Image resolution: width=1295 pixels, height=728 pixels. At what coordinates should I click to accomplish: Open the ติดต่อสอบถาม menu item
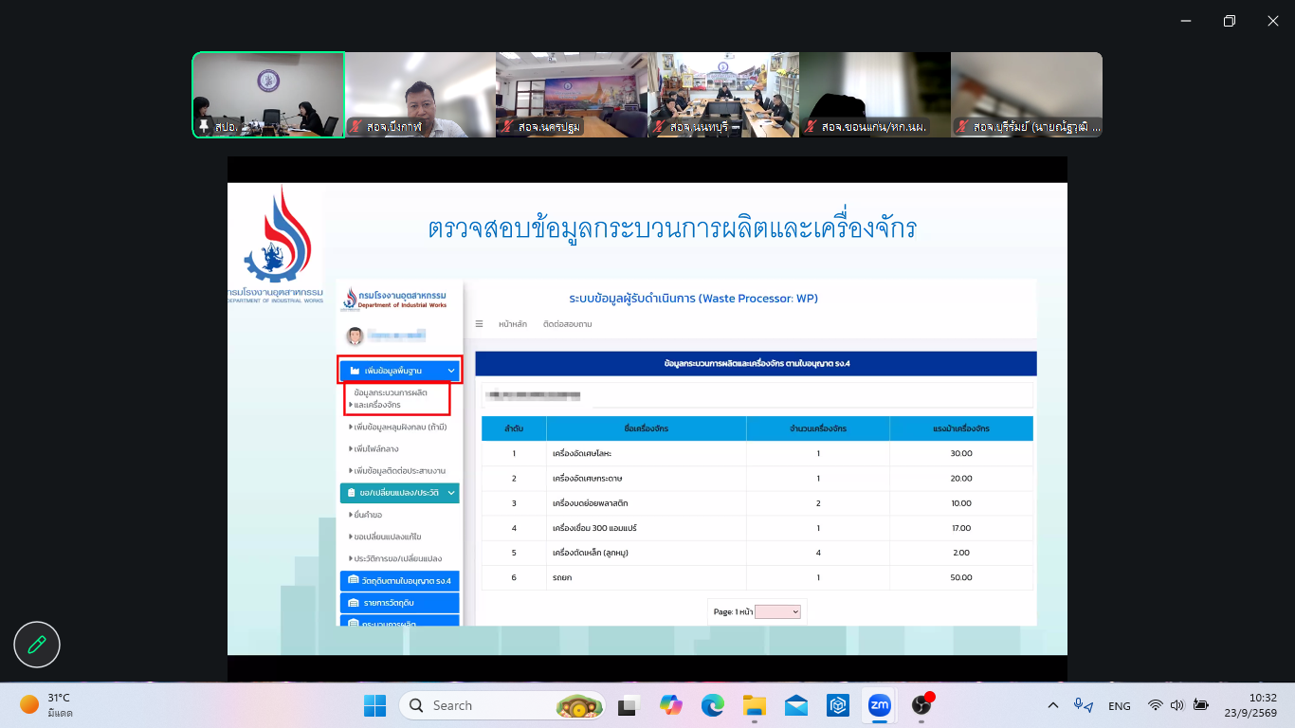click(568, 324)
